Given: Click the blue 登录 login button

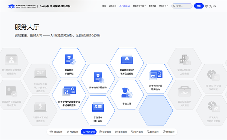Looking at the screenshot, I should coord(199,6).
